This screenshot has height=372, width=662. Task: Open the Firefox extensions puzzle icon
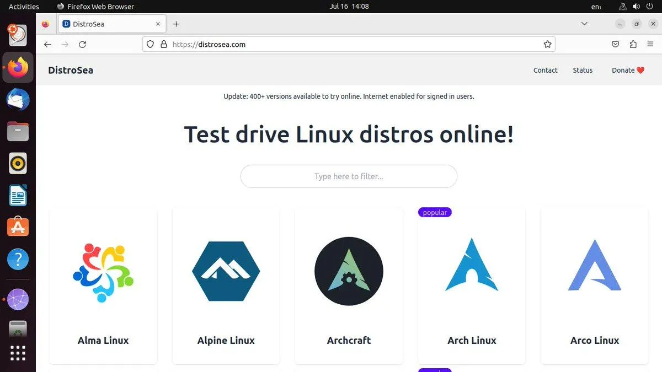633,45
